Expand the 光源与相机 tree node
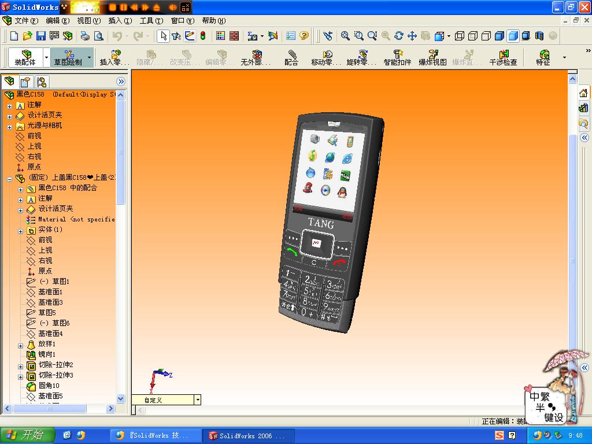 point(10,127)
